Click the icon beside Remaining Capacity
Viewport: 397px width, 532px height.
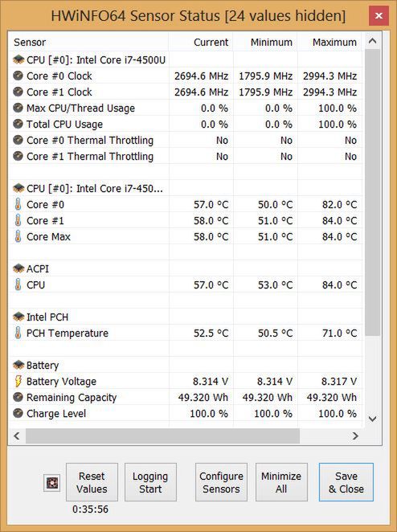pyautogui.click(x=18, y=397)
